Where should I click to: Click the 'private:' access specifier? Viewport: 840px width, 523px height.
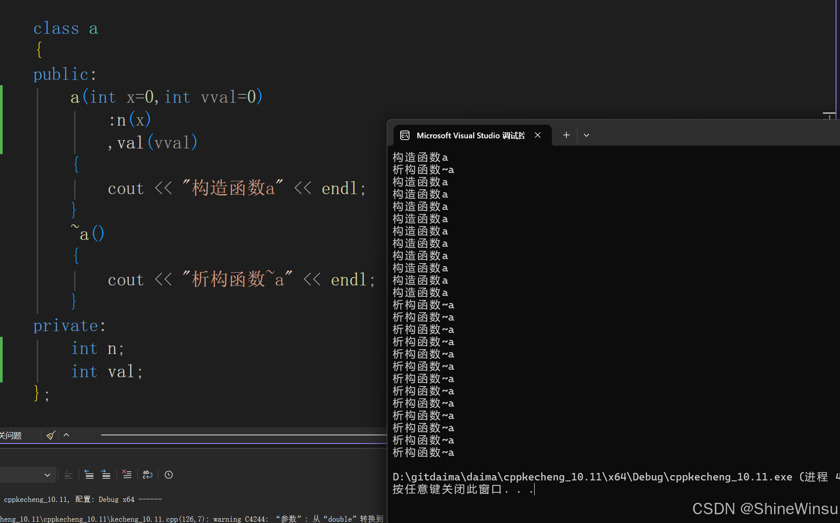click(x=69, y=326)
